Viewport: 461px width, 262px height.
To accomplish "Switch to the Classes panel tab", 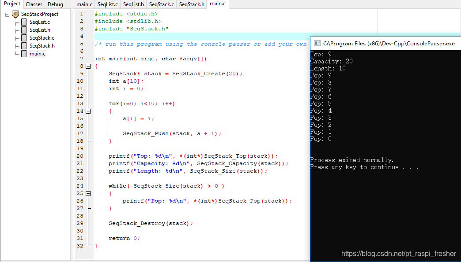I will pos(34,4).
